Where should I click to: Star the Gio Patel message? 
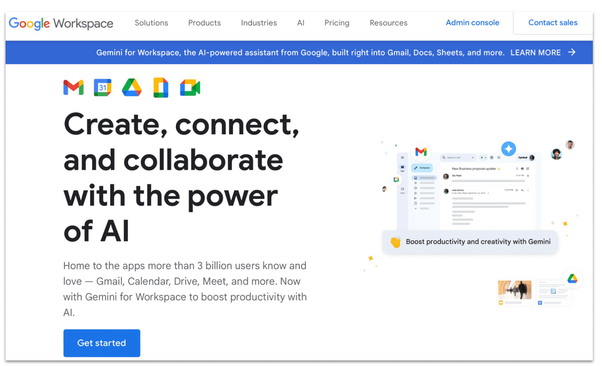coord(528,176)
